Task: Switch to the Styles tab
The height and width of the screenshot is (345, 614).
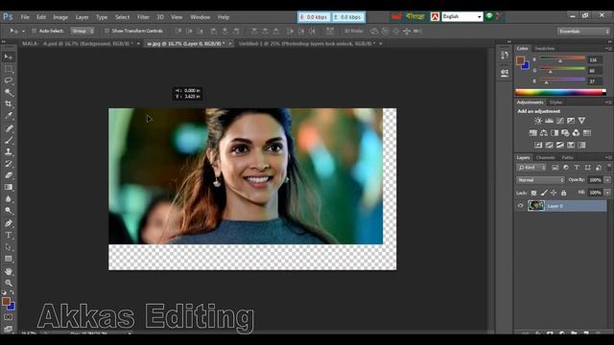Action: [555, 103]
